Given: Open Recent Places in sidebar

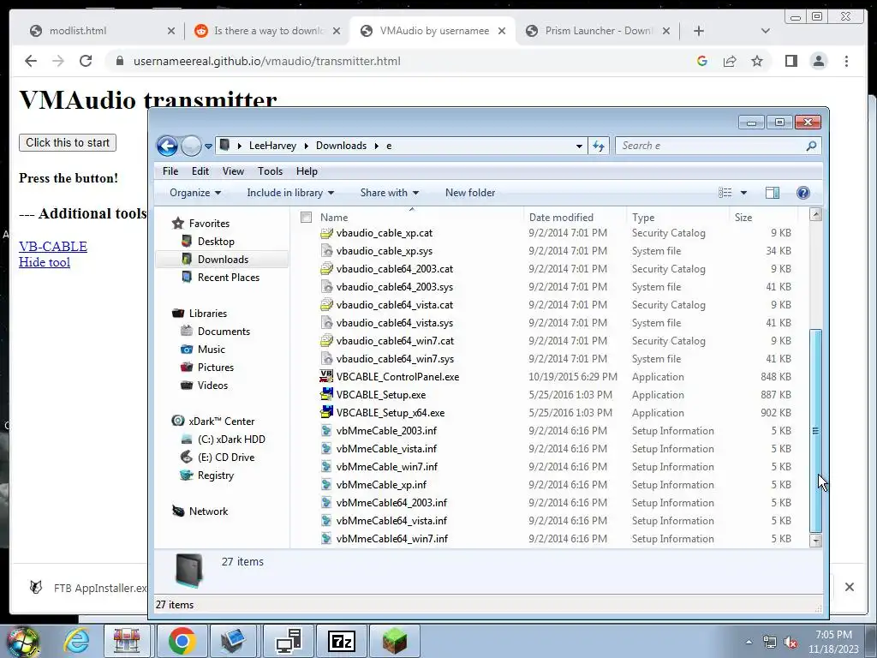Looking at the screenshot, I should coord(228,277).
